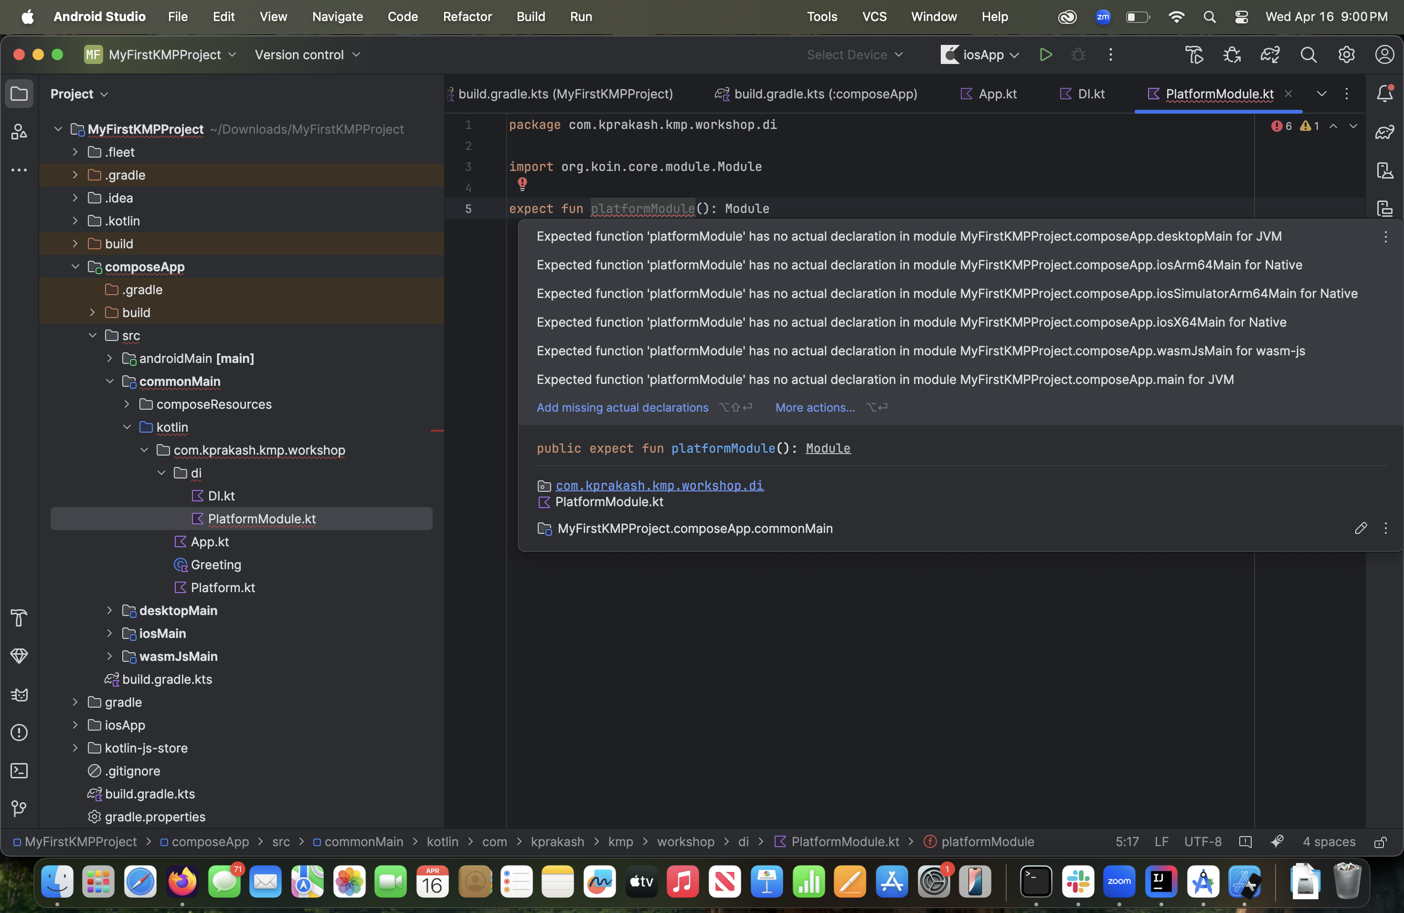Click the 4 spaces indent setting
This screenshot has height=913, width=1404.
(1329, 842)
